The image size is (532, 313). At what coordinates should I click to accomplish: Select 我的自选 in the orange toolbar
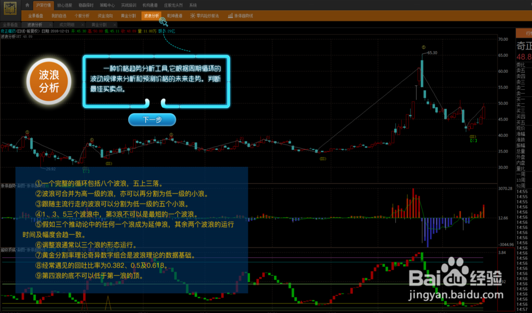[x=59, y=15]
